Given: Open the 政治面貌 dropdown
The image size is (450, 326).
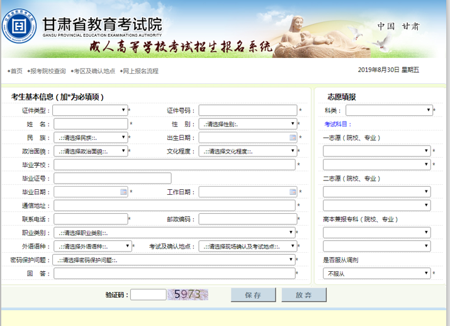Looking at the screenshot, I should [x=90, y=151].
